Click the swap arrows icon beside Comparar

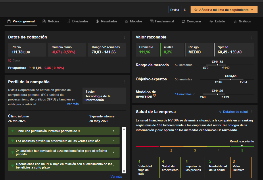point(183,21)
